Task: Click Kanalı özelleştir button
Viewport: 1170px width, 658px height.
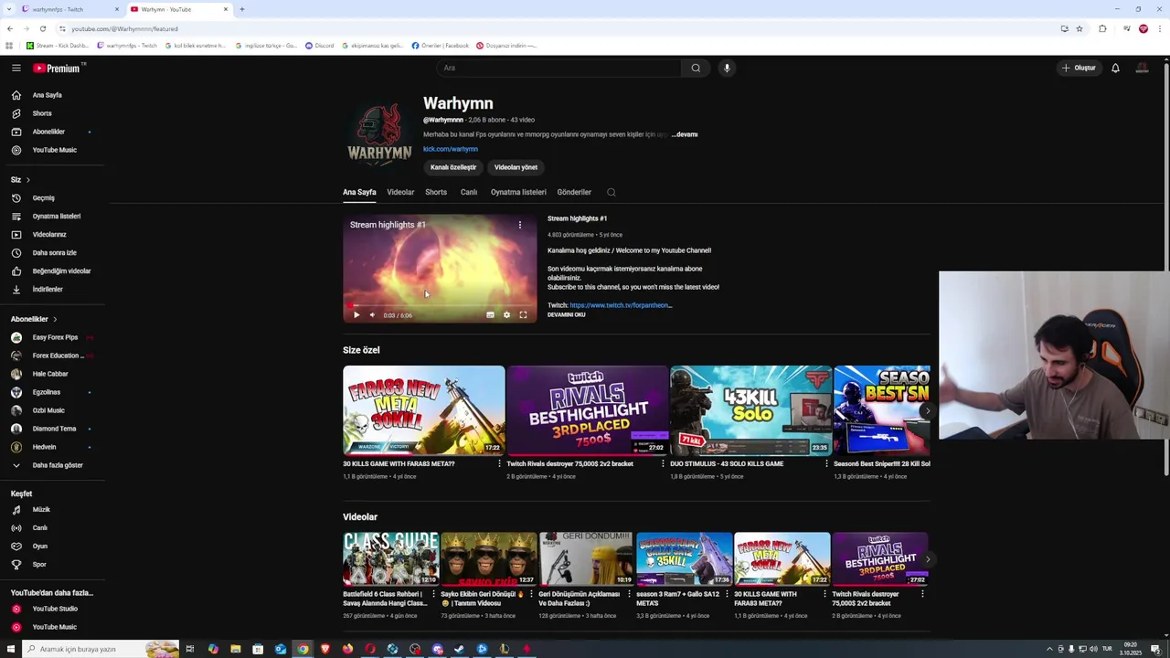Action: pos(453,167)
